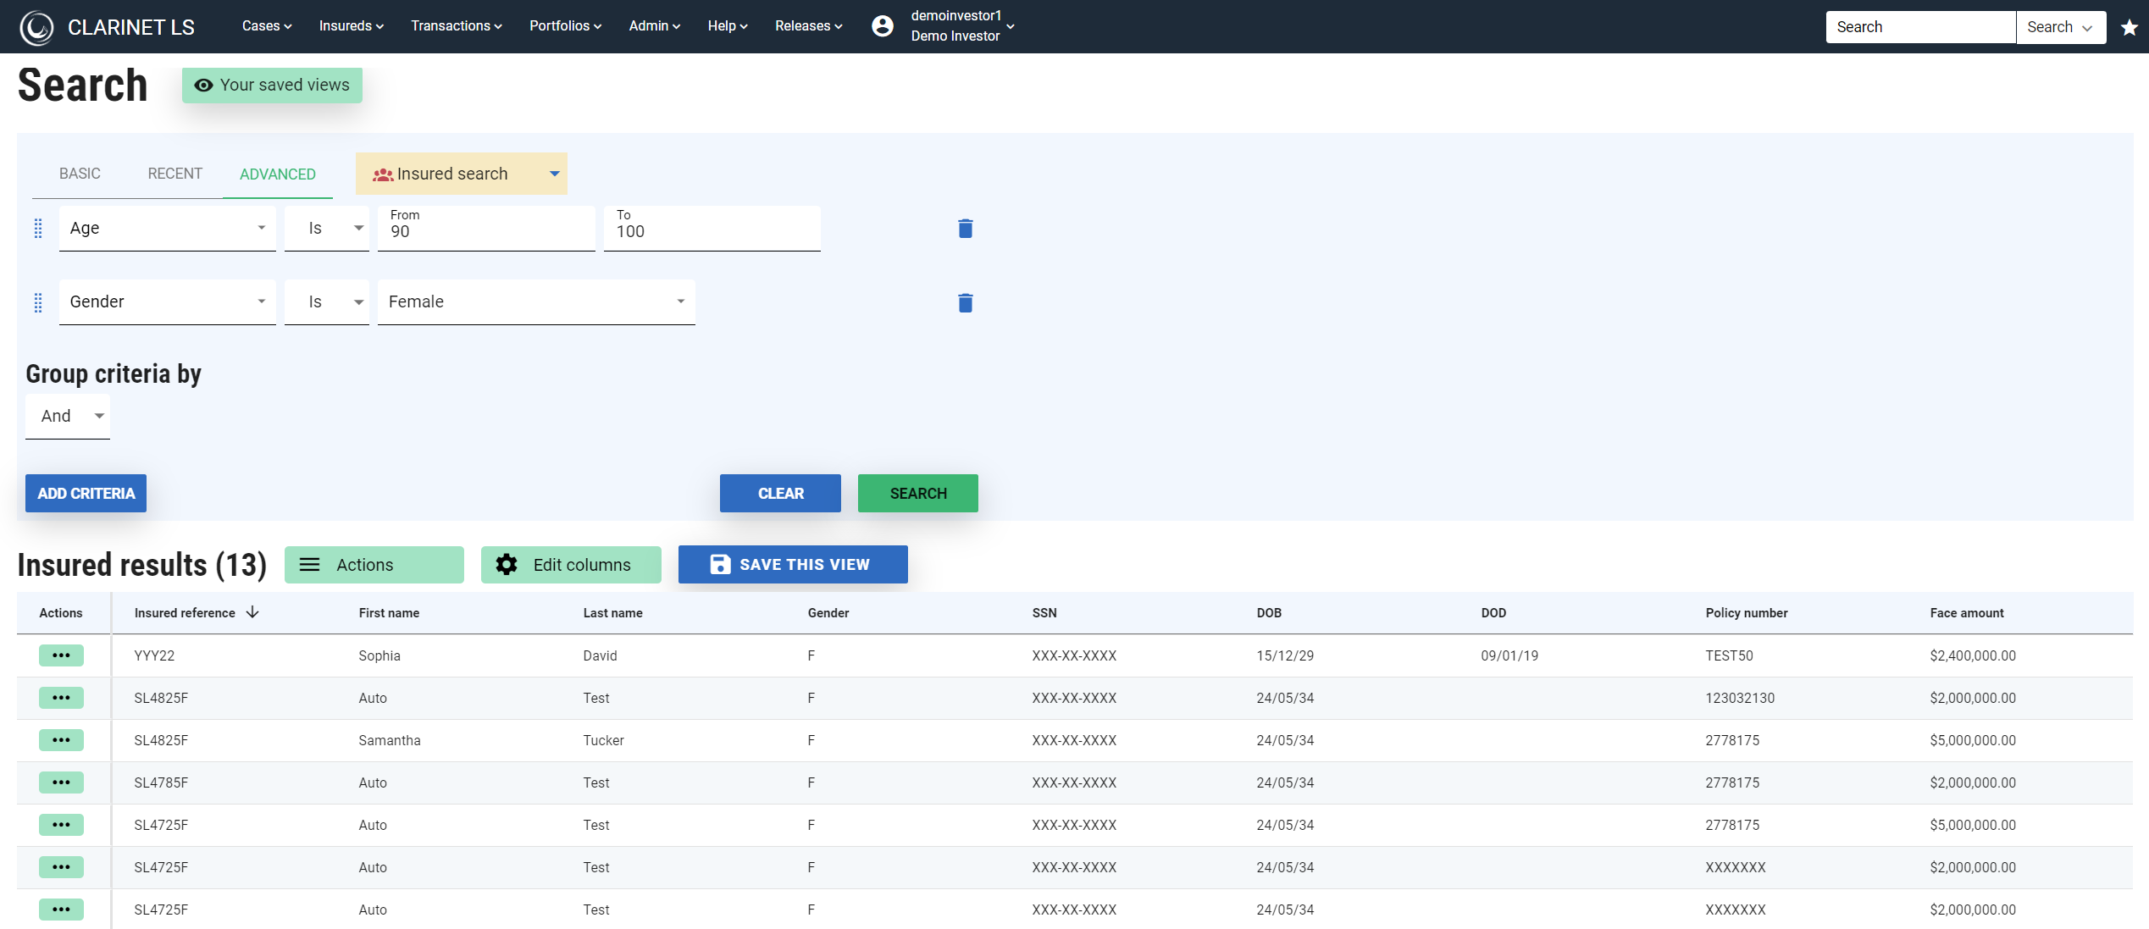This screenshot has width=2149, height=929.
Task: Select the ADVANCED tab
Action: (x=278, y=174)
